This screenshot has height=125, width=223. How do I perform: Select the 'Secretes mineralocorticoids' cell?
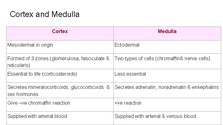[x=58, y=90]
